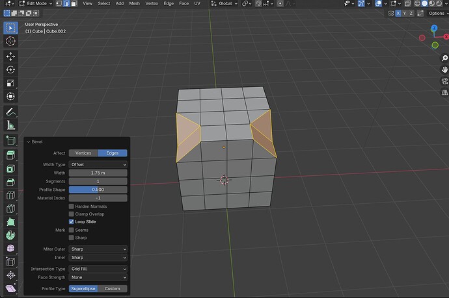The width and height of the screenshot is (449, 298).
Task: Switch perspective/orthographic grid icon
Action: [x=444, y=93]
